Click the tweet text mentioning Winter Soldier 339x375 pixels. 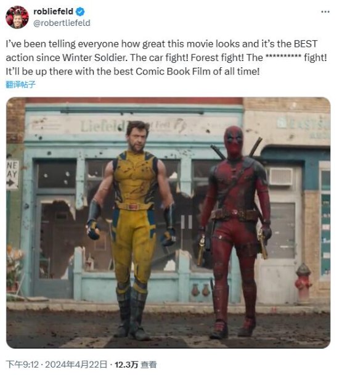tap(166, 57)
